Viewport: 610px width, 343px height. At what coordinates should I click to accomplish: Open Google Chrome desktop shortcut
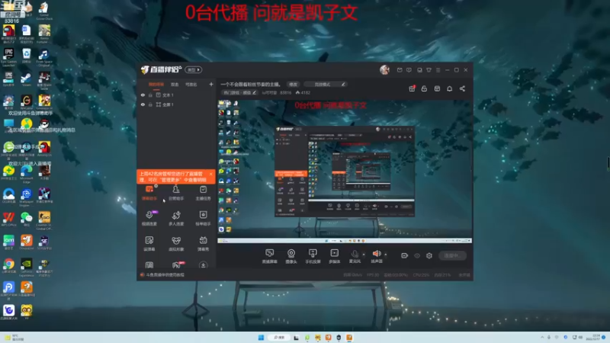coord(8,266)
